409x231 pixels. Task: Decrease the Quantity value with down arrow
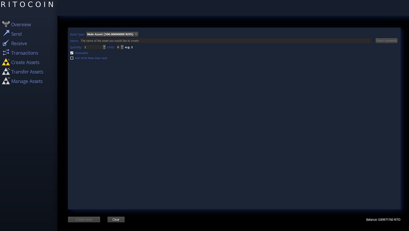pos(104,48)
